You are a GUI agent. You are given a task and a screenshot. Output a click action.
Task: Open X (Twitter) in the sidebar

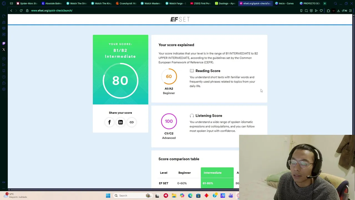[4, 50]
